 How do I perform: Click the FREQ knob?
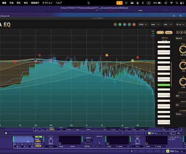click(x=182, y=49)
